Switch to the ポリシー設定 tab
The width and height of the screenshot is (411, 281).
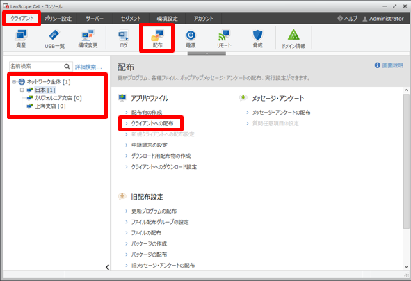click(x=58, y=19)
